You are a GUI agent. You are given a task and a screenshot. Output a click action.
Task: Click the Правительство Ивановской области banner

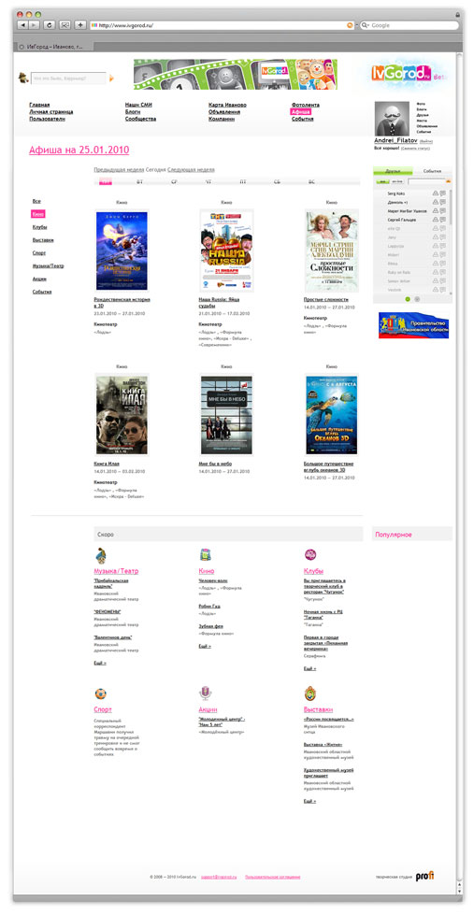point(413,325)
